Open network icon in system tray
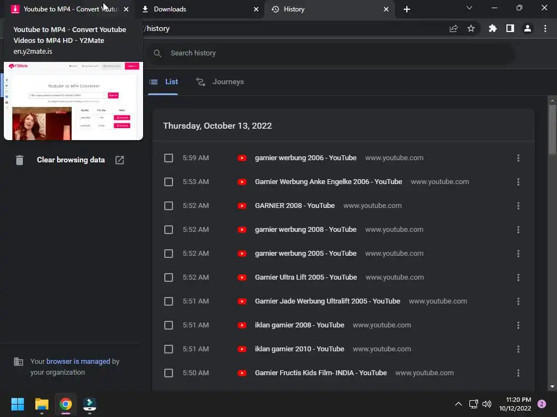This screenshot has width=557, height=417. tap(473, 404)
